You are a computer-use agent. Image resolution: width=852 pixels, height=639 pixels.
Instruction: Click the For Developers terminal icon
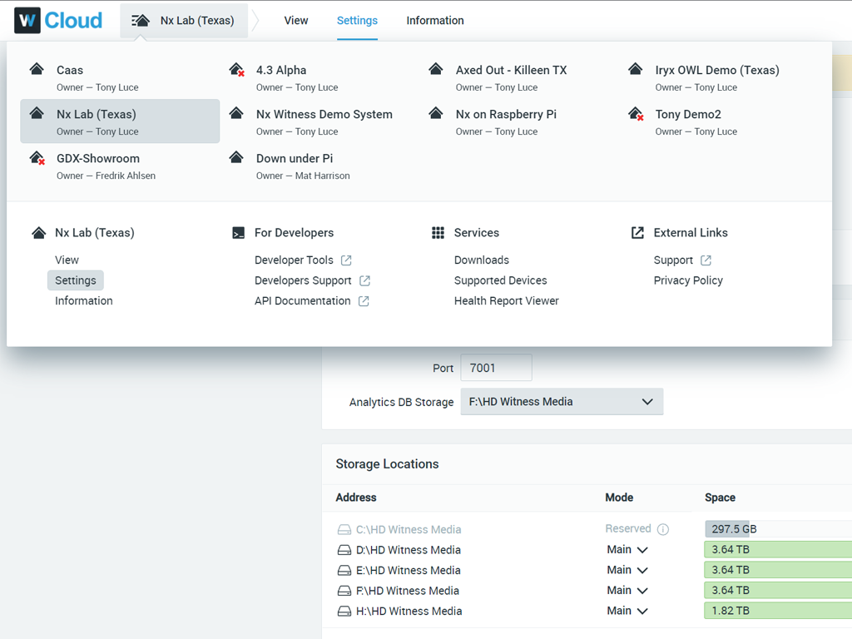click(x=238, y=233)
